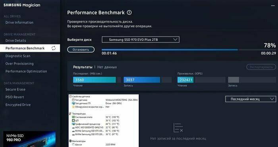The width and height of the screenshot is (278, 147).
Task: Click the 82 °C (180 °F) temperature value
Action: [112, 131]
